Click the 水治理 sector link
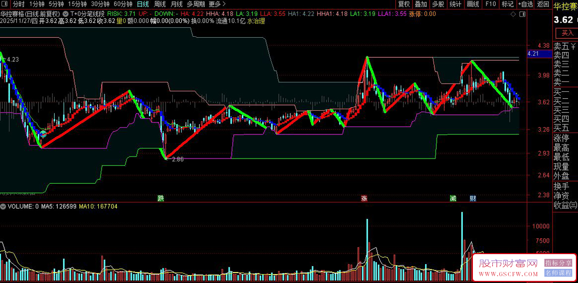The width and height of the screenshot is (578, 283). tap(256, 22)
